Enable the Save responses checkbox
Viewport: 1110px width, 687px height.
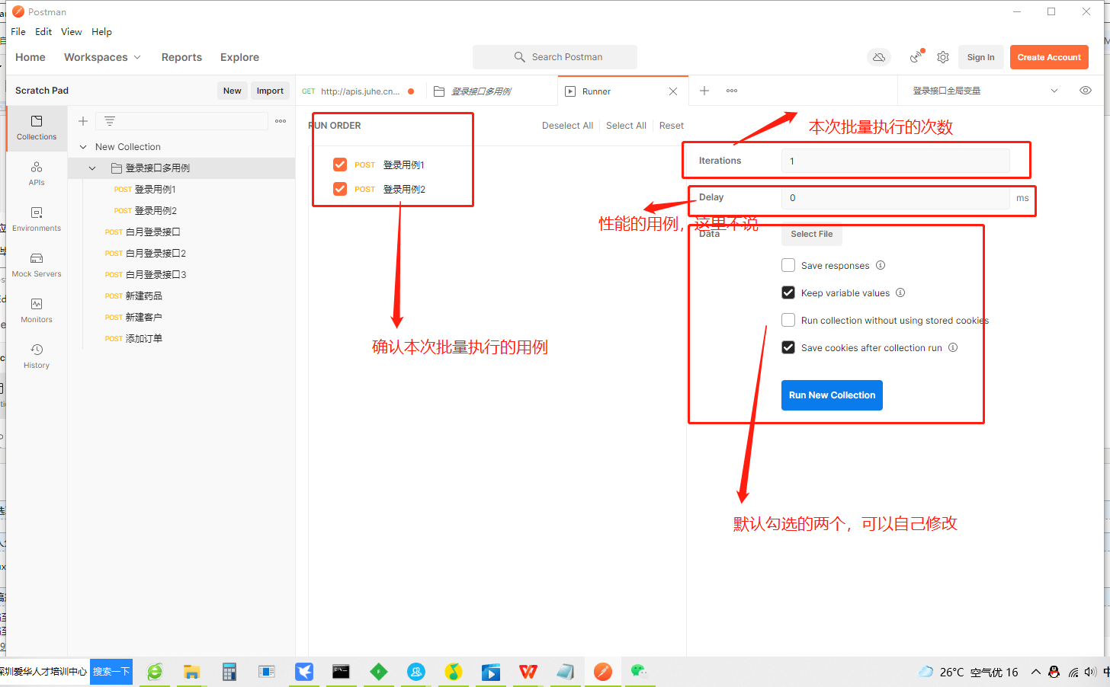tap(788, 265)
